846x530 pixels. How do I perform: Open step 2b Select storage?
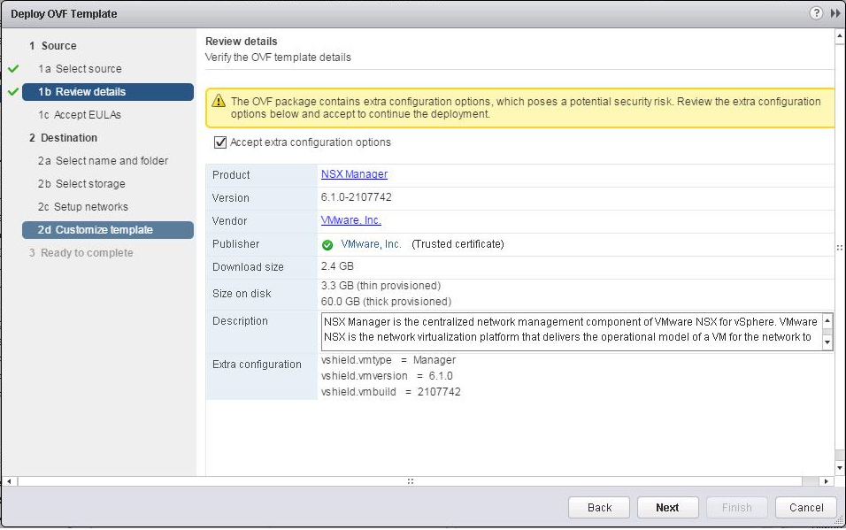[81, 183]
